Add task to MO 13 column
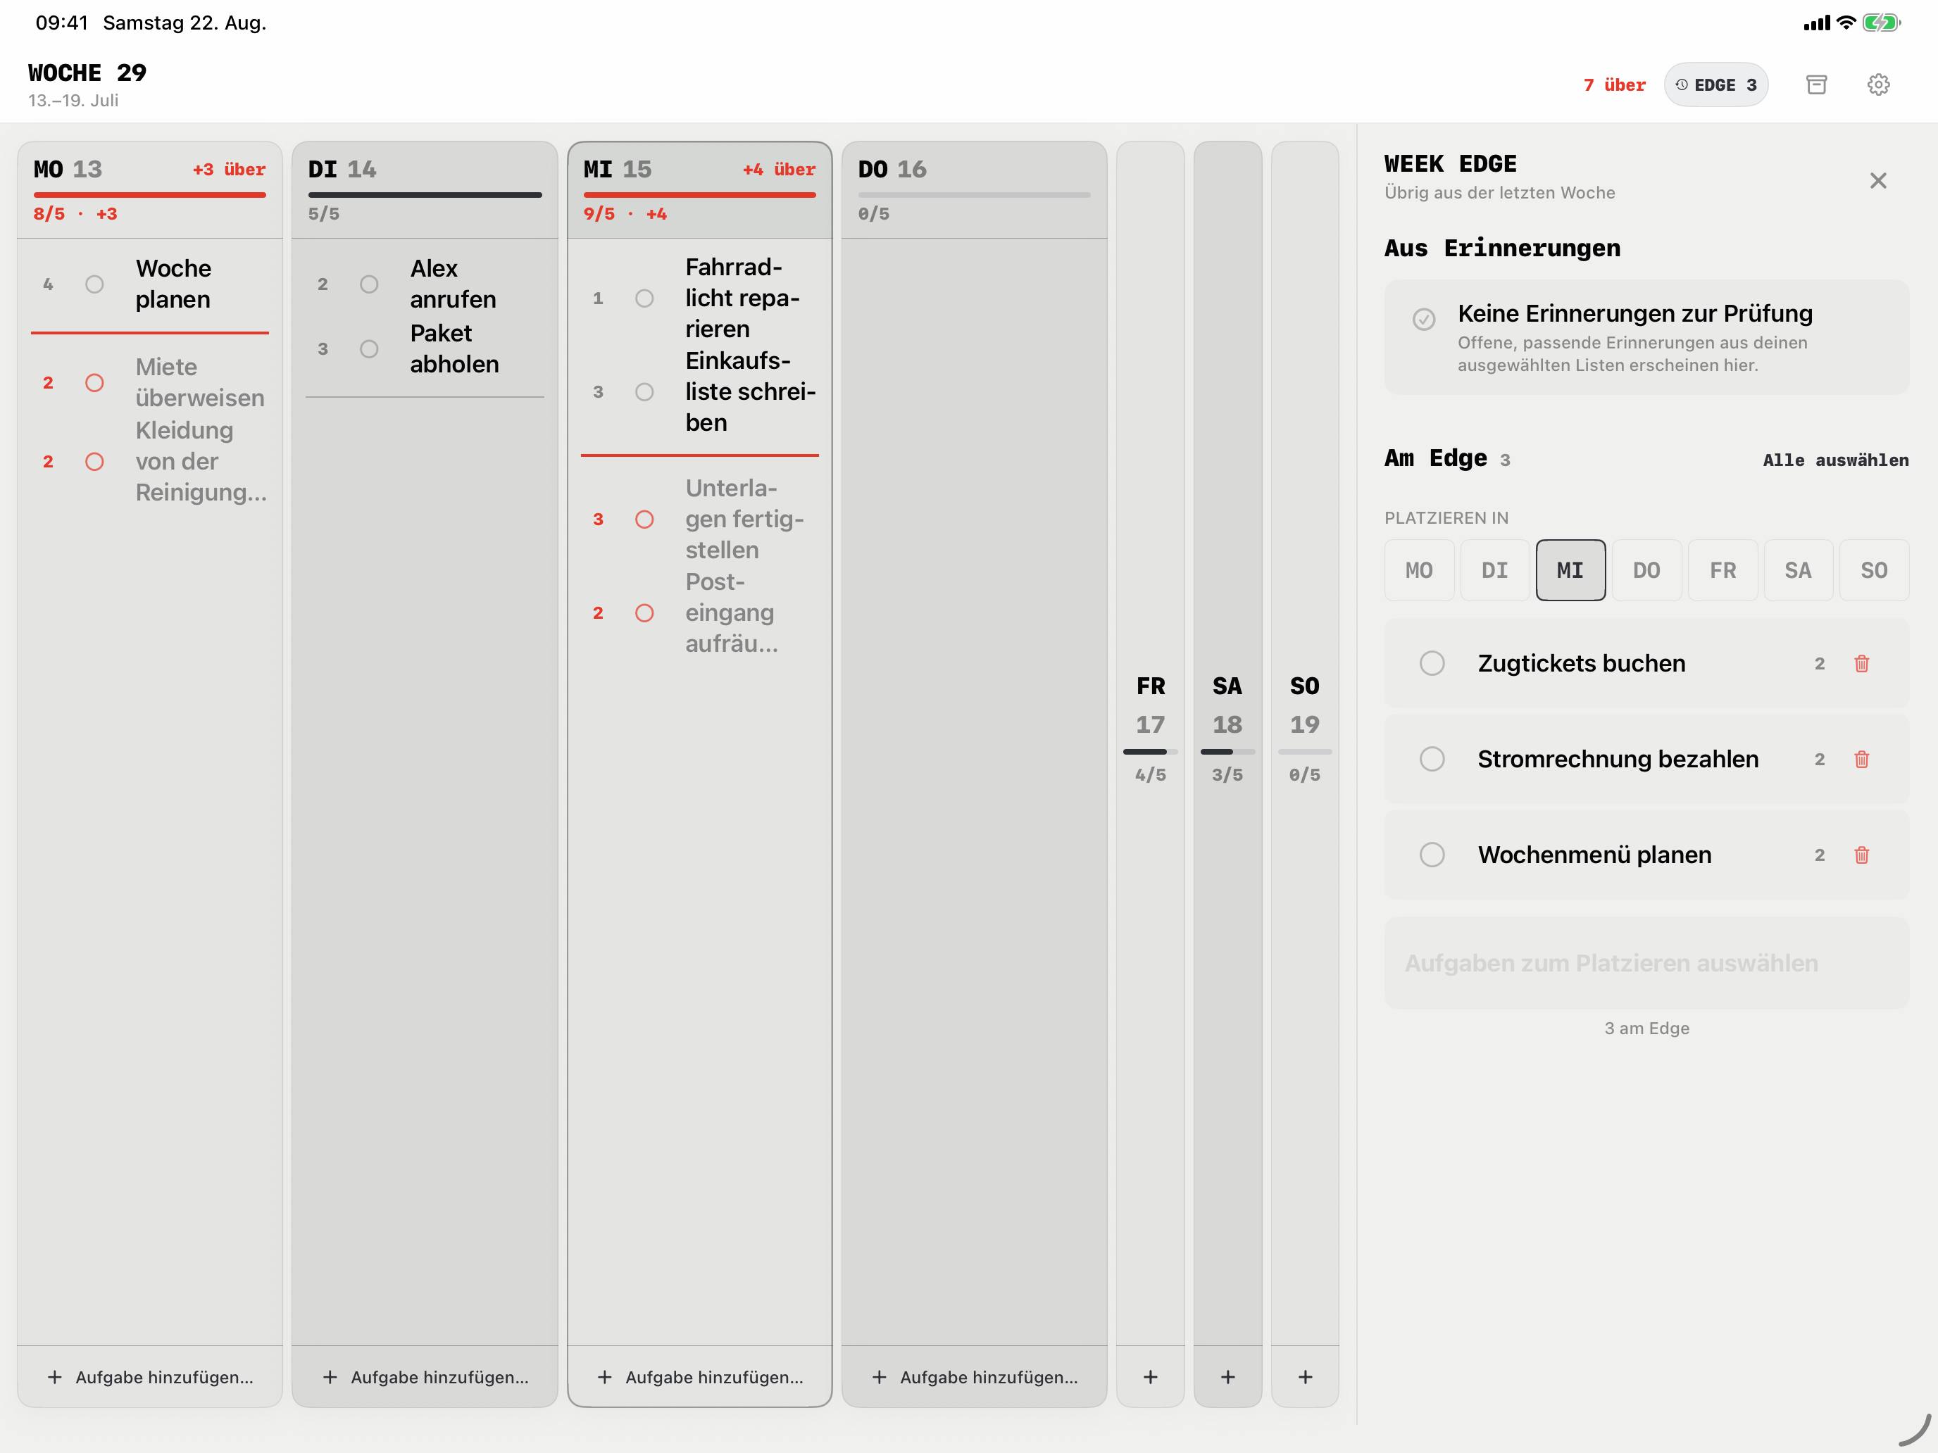The height and width of the screenshot is (1453, 1938). tap(150, 1377)
